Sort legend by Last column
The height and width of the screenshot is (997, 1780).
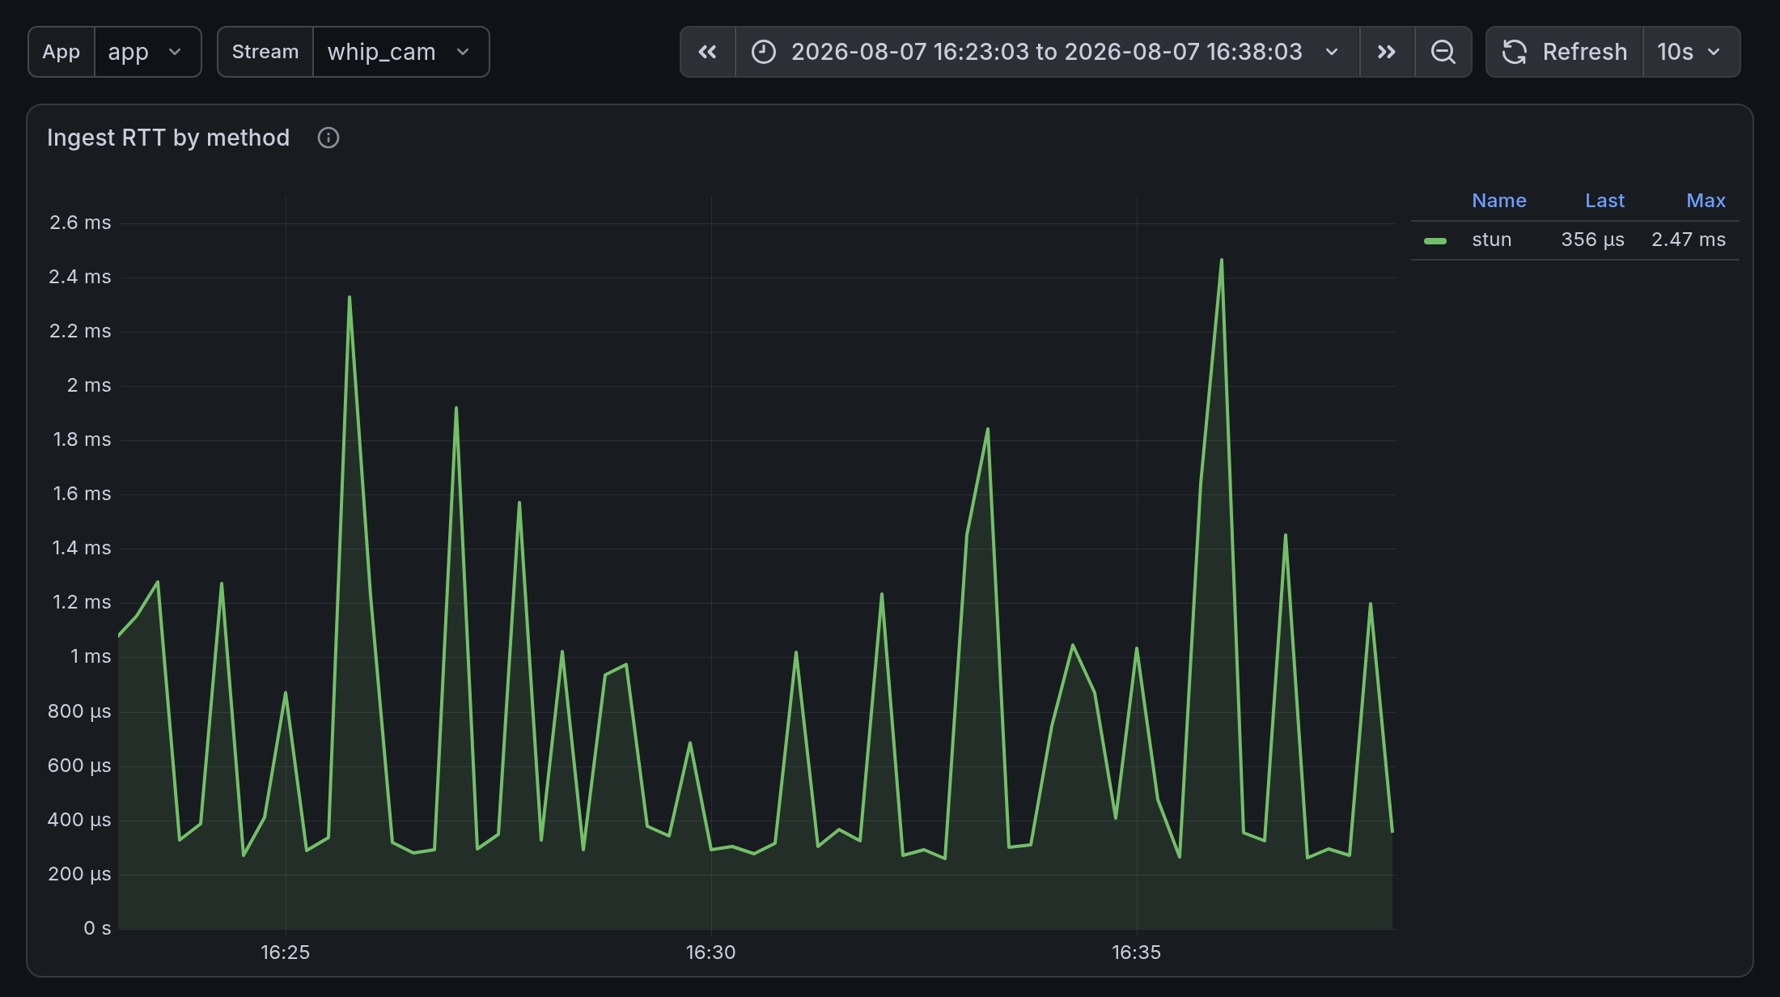point(1604,201)
